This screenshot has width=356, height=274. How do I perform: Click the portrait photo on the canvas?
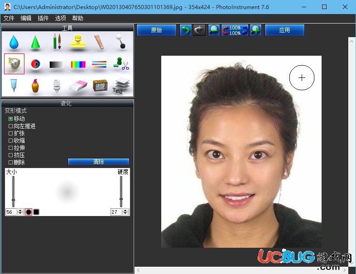pos(241,151)
